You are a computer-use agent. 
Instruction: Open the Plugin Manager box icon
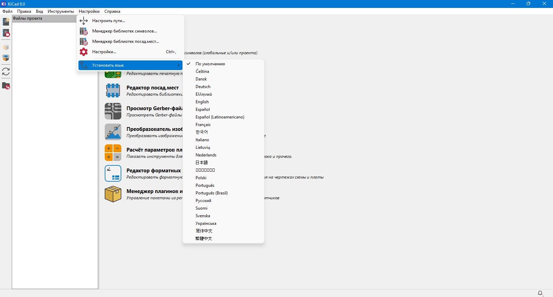click(x=113, y=194)
